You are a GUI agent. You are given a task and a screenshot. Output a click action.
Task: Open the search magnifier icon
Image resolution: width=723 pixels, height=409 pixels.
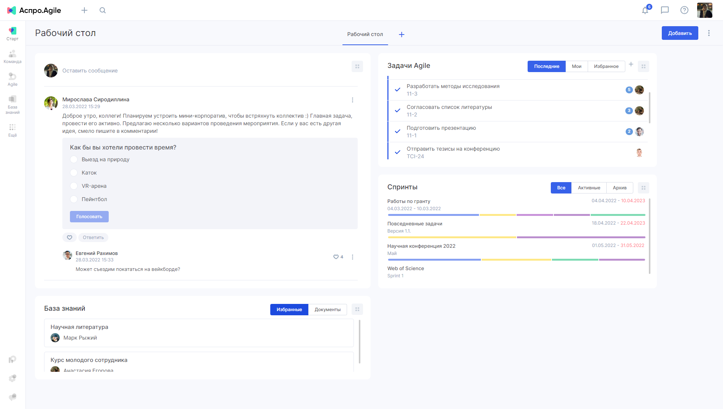103,10
